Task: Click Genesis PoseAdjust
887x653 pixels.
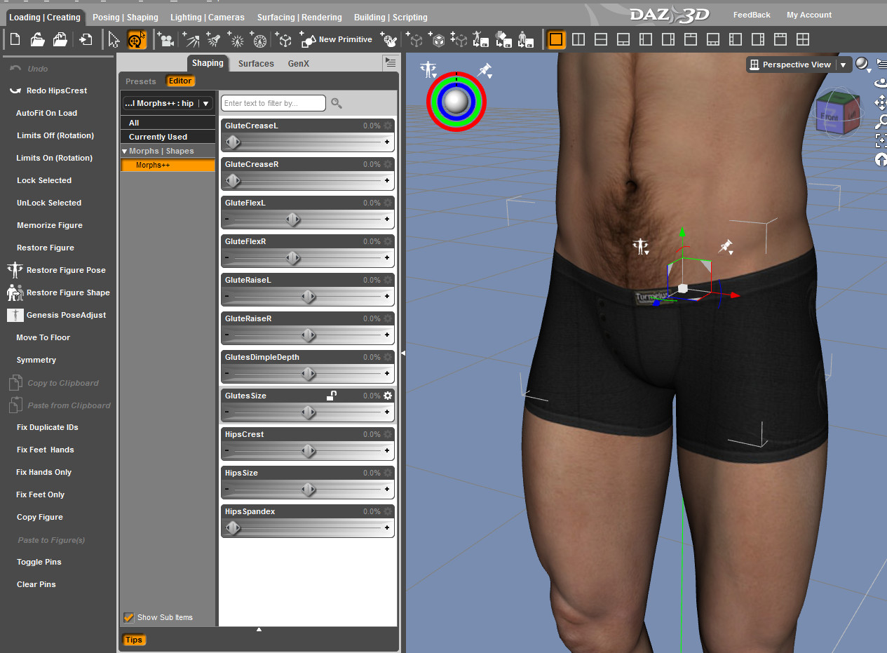Action: [56, 315]
